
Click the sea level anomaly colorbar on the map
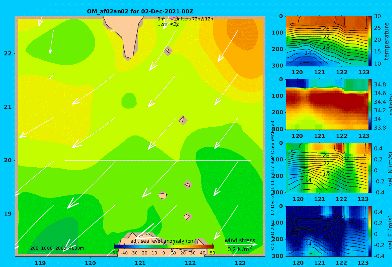[164, 247]
